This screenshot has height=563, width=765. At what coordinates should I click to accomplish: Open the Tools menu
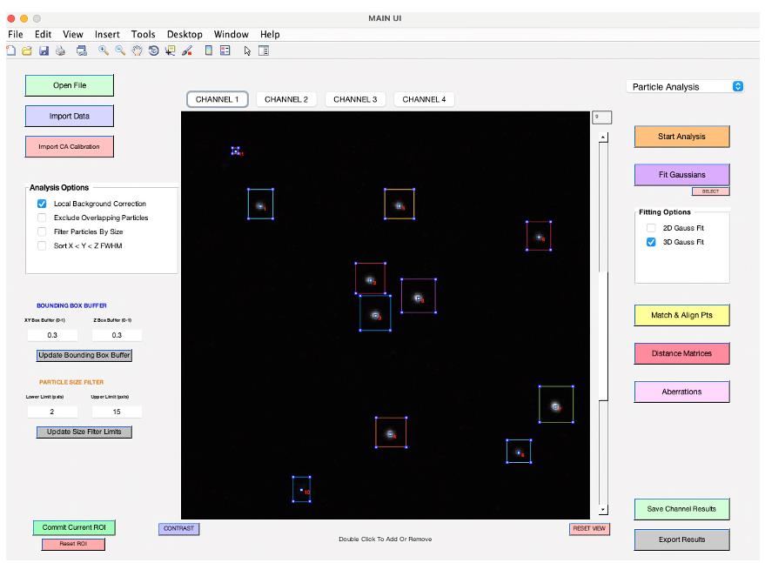point(144,34)
